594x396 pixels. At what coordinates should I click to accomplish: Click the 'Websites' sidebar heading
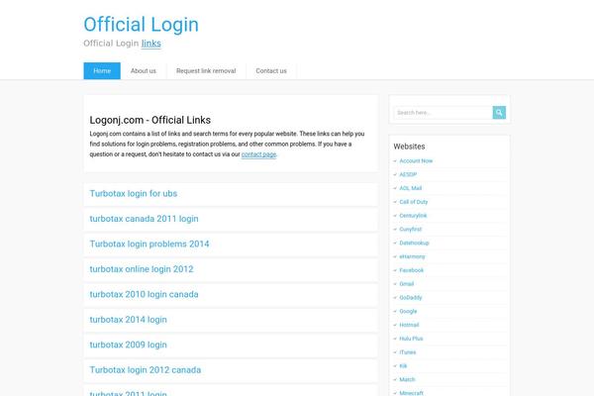pyautogui.click(x=409, y=147)
